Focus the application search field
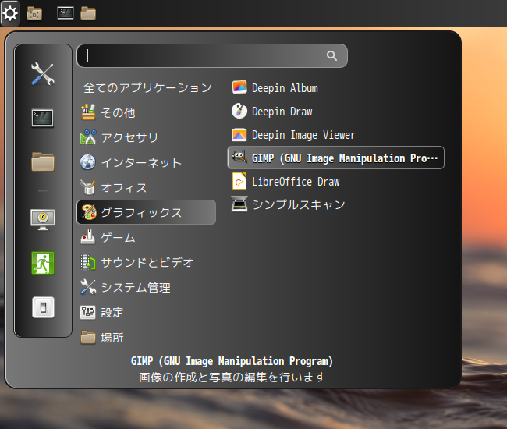The height and width of the screenshot is (429, 507). coord(212,55)
